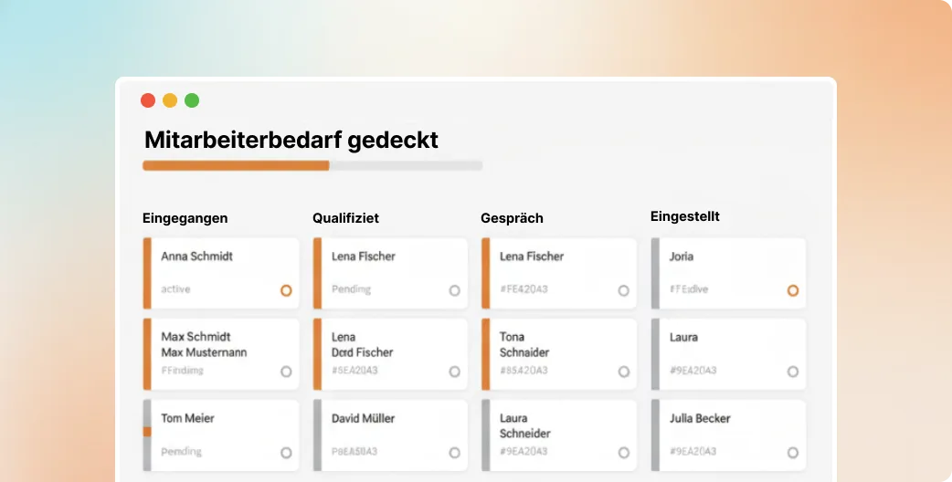This screenshot has height=482, width=952.
Task: Toggle radio circle on Tom Meier card
Action: click(286, 453)
